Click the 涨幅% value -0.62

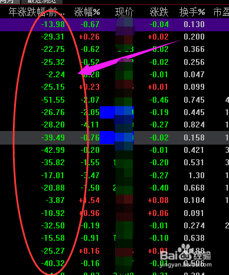[x=90, y=49]
